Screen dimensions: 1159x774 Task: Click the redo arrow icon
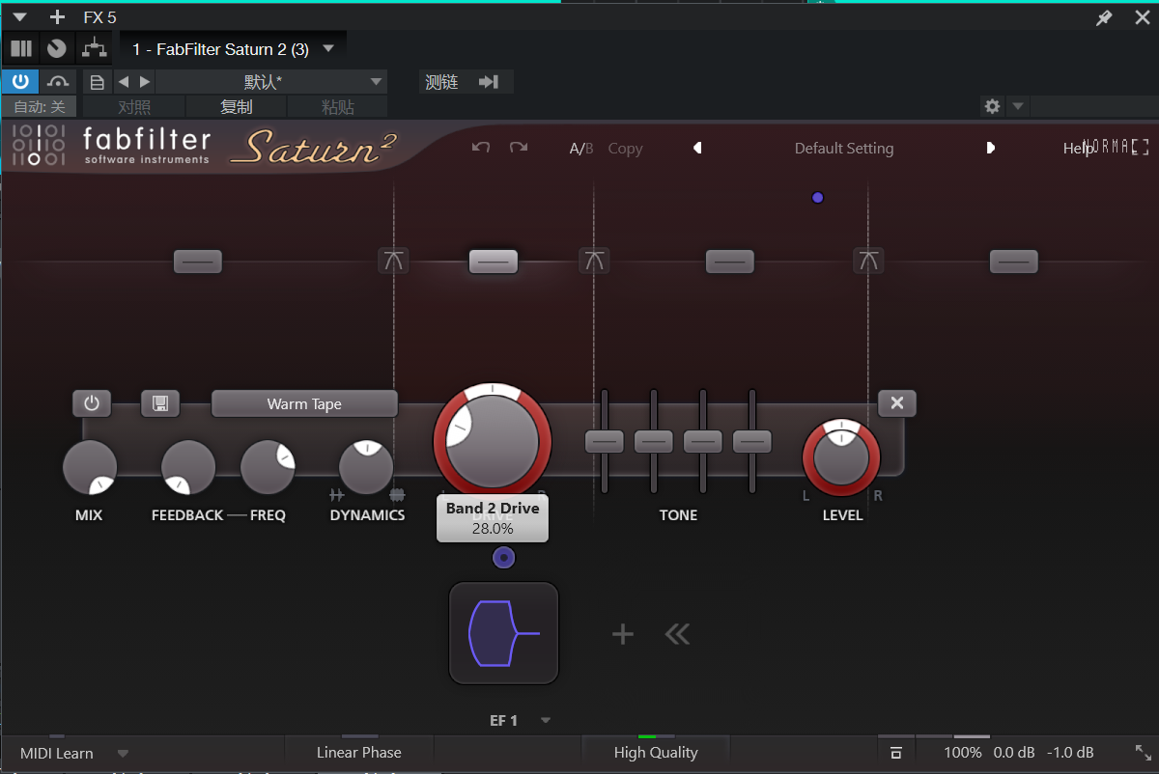(519, 148)
